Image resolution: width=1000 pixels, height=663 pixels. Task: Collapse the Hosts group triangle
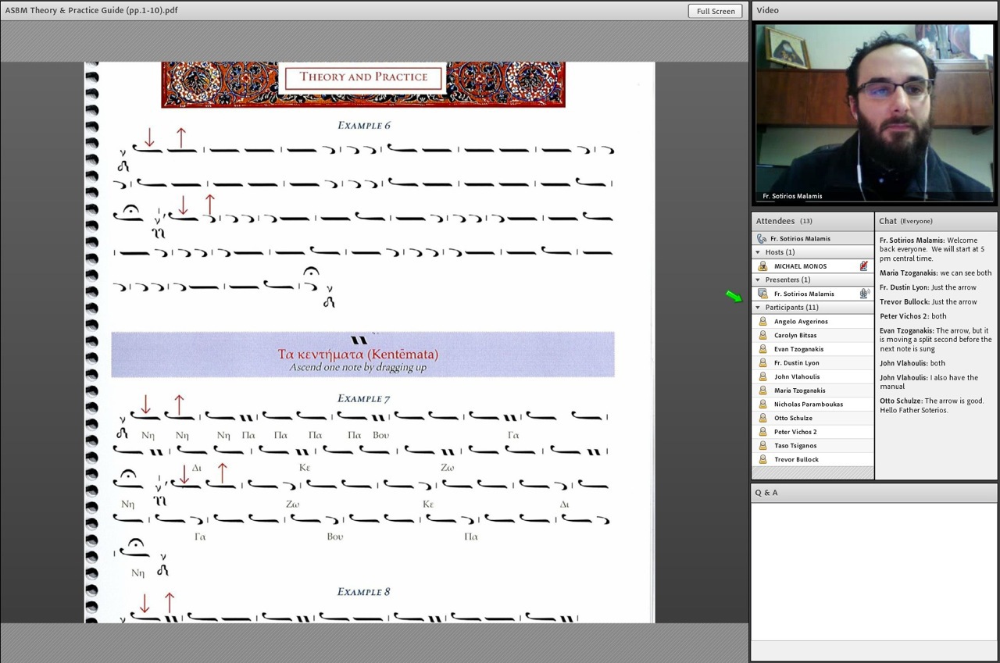pyautogui.click(x=758, y=252)
